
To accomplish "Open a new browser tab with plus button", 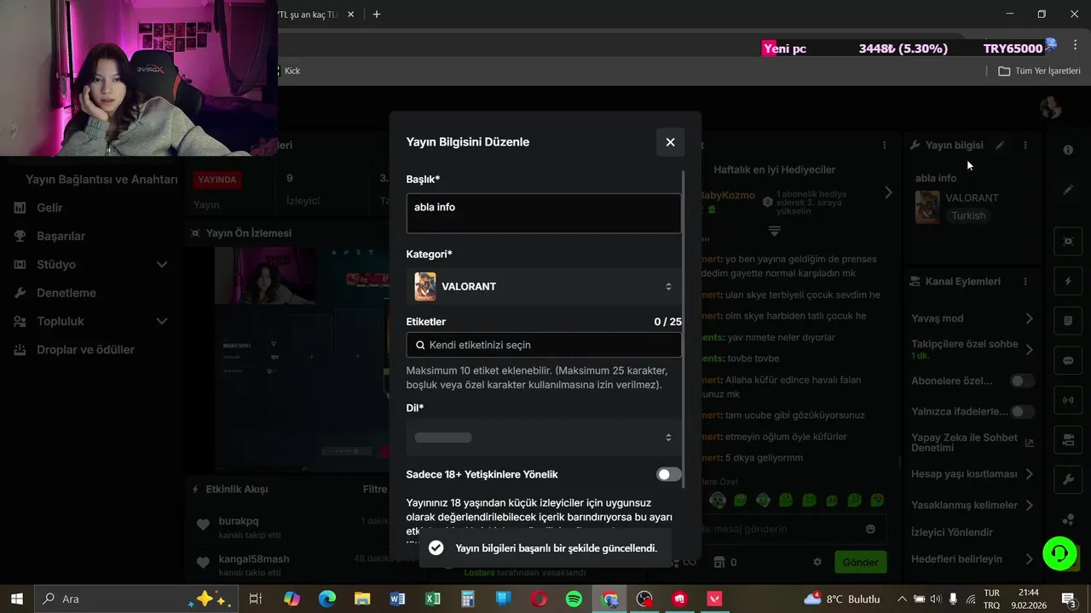I will [377, 14].
